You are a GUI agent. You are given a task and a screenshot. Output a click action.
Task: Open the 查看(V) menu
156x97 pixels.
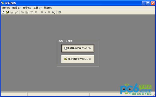coord(27,8)
